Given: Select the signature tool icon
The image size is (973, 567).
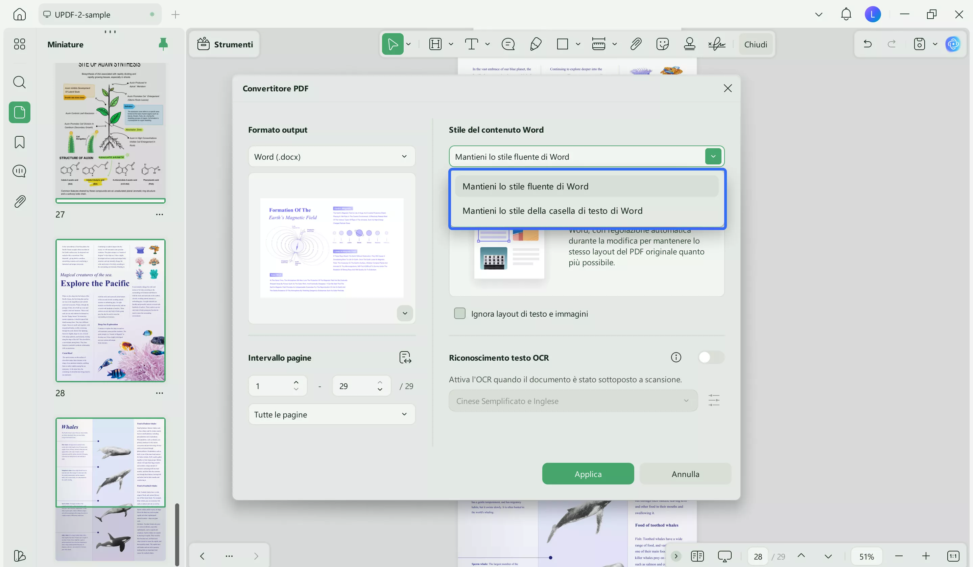Looking at the screenshot, I should (717, 44).
